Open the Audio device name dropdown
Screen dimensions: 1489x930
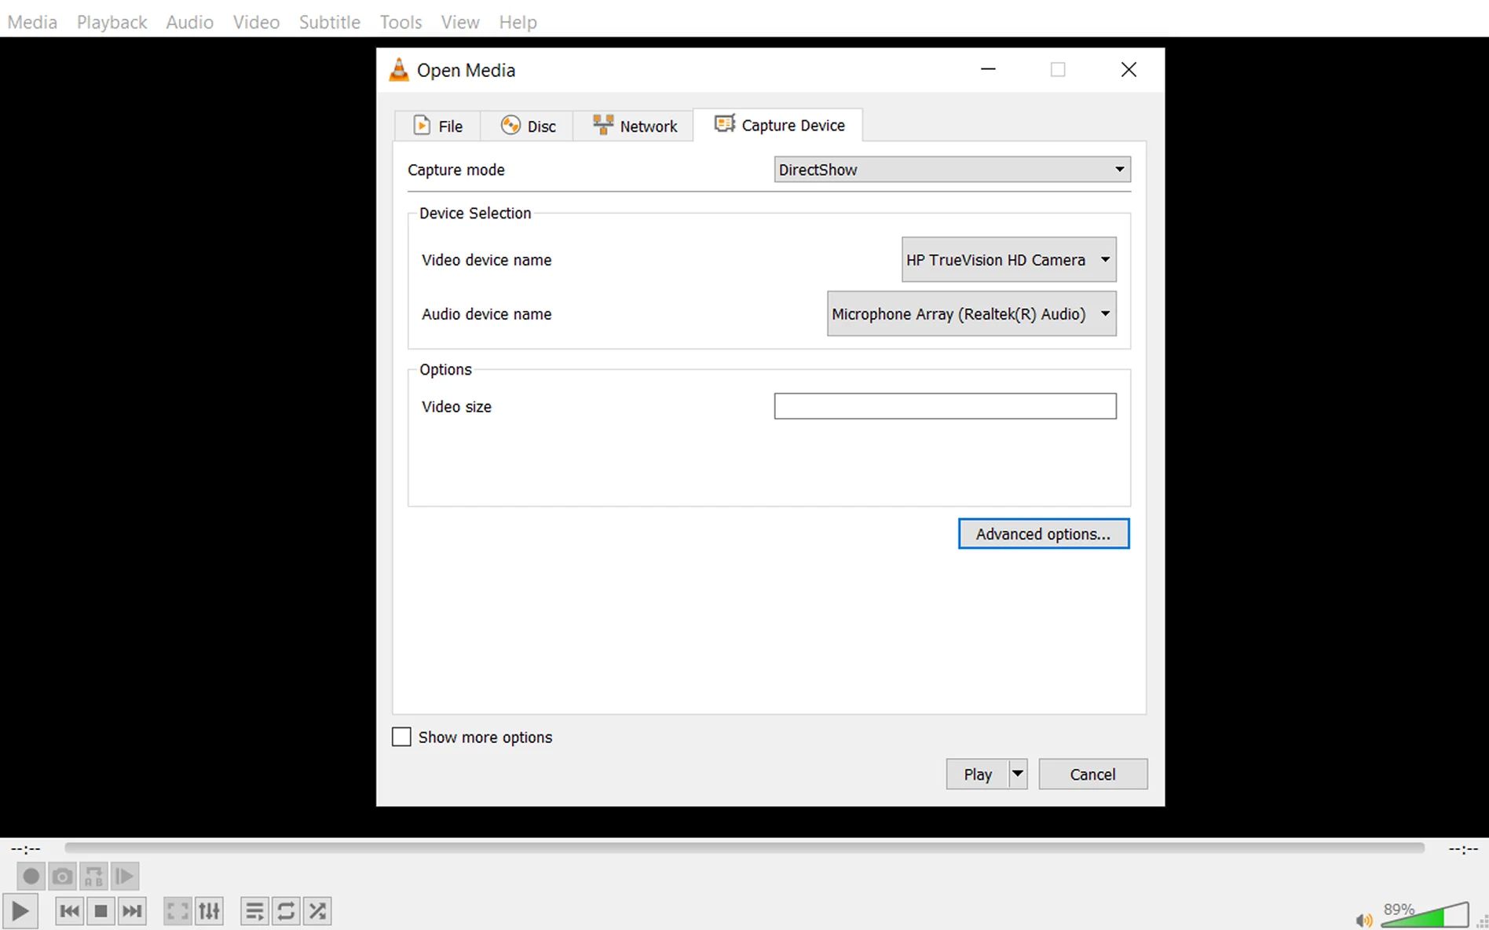click(971, 314)
